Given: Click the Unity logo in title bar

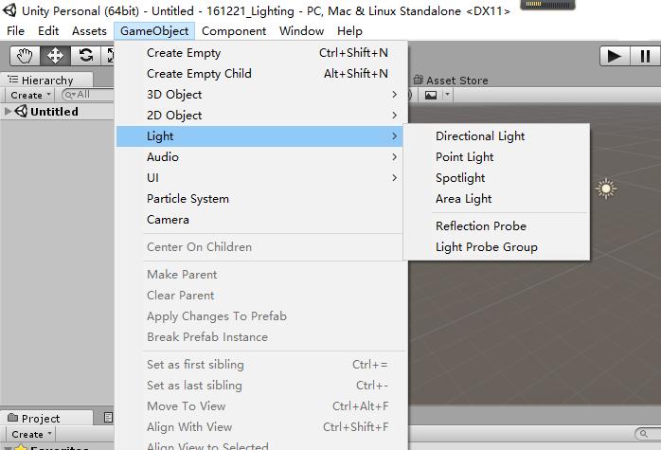Looking at the screenshot, I should [x=9, y=10].
